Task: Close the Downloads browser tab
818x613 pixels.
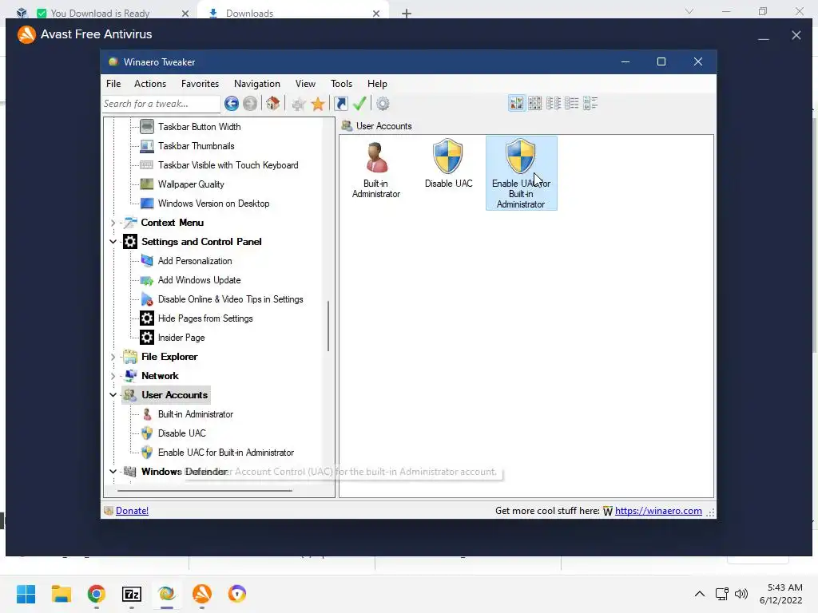Action: 376,14
